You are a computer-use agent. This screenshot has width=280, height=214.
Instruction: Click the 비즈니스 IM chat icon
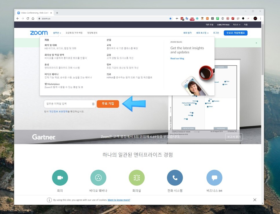(214, 177)
